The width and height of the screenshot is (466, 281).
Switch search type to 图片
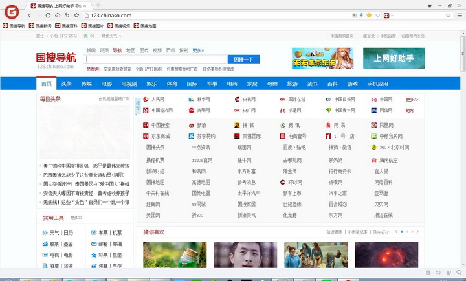point(144,51)
